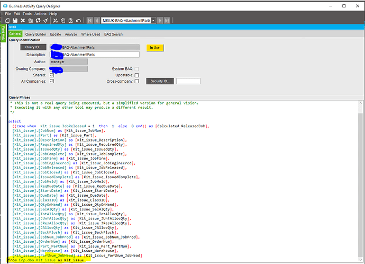
Task: Go to the next record navigation icon
Action: coord(160,21)
